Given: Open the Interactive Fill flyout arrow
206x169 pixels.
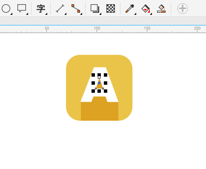Looking at the screenshot, I should point(151,14).
